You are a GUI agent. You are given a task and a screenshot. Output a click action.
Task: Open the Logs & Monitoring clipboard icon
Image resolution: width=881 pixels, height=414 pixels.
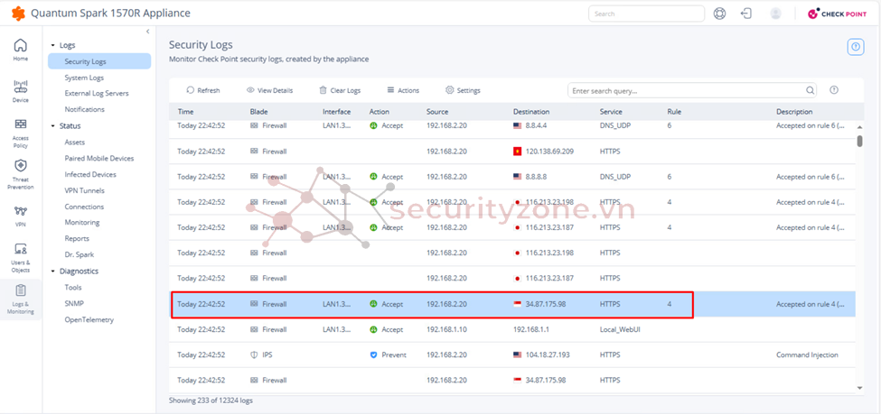pyautogui.click(x=20, y=290)
